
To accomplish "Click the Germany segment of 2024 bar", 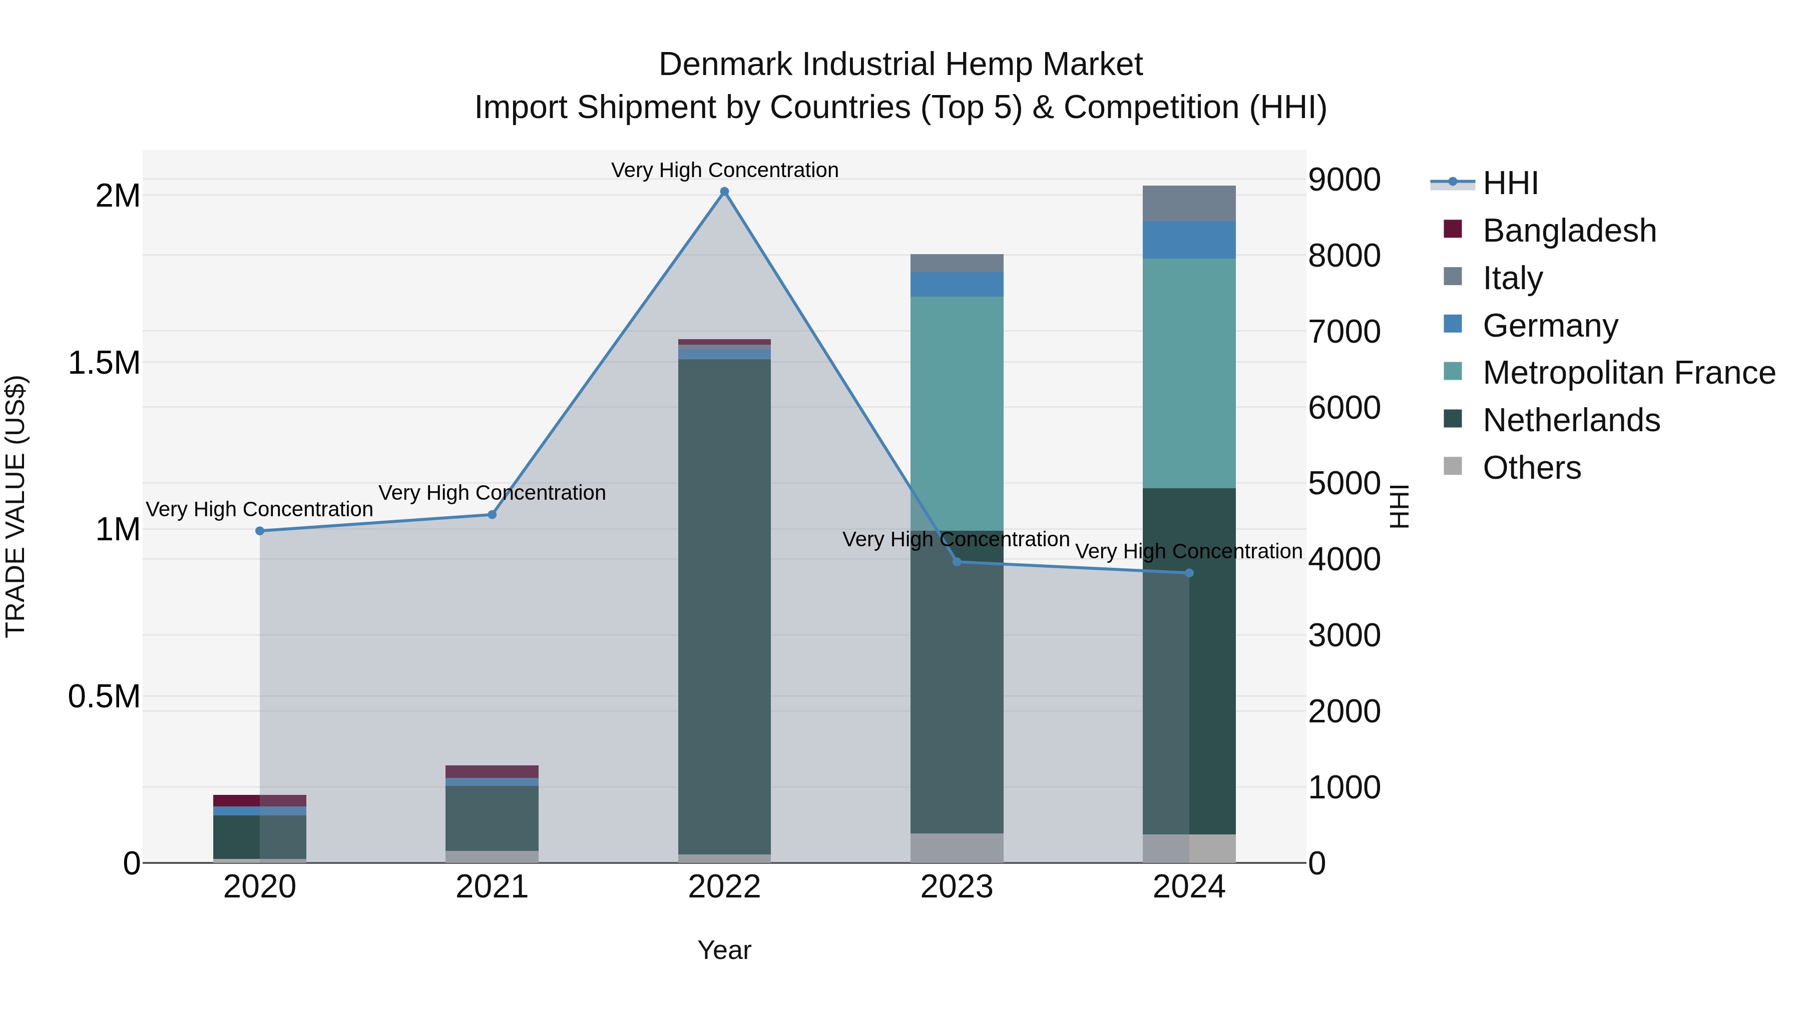I will tap(1189, 240).
